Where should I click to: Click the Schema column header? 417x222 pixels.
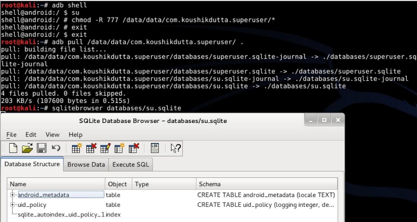tap(267, 184)
